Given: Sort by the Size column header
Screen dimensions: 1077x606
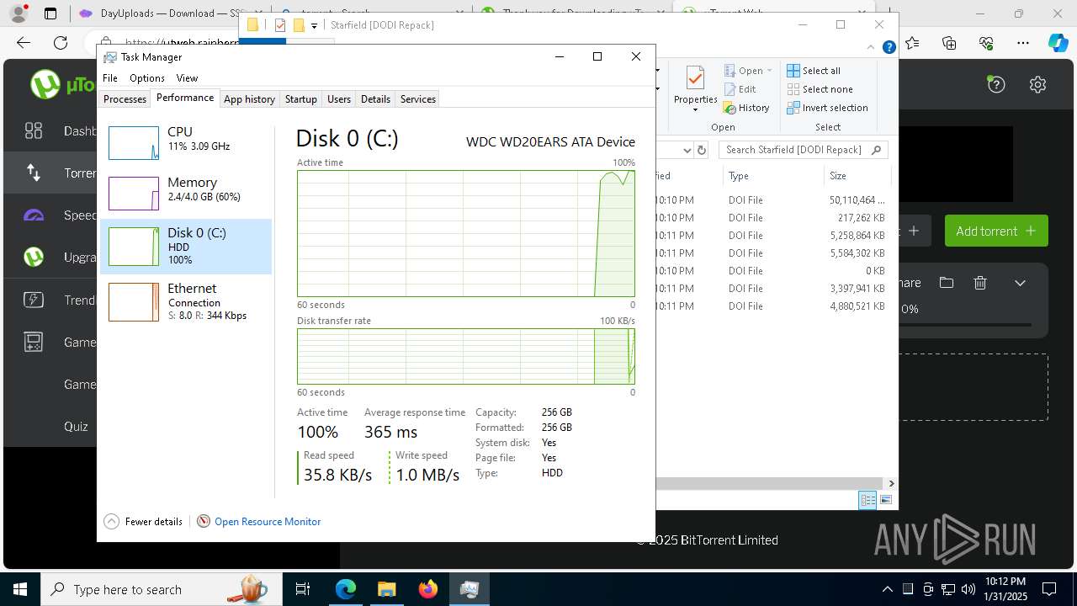Looking at the screenshot, I should click(857, 176).
